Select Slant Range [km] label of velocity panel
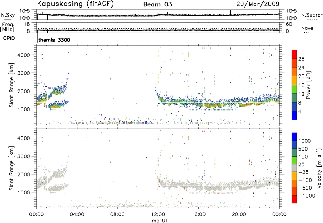Screen dimensions: 323x223 [x=11, y=168]
